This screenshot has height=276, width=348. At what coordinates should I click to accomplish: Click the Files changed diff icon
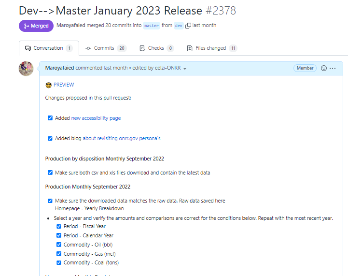190,48
